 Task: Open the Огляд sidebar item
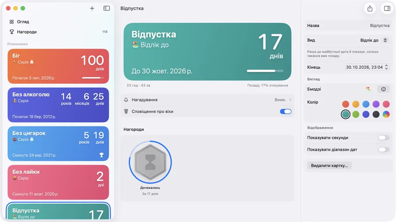coord(58,22)
